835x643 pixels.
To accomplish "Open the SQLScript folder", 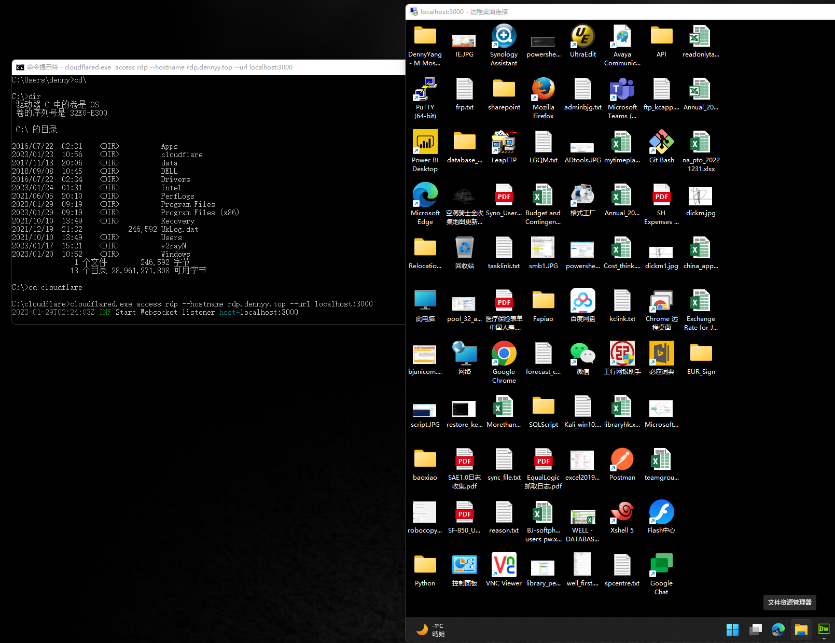I will [543, 411].
